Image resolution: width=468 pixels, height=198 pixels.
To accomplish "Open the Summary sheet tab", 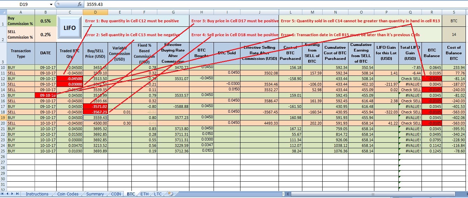I will (95, 194).
